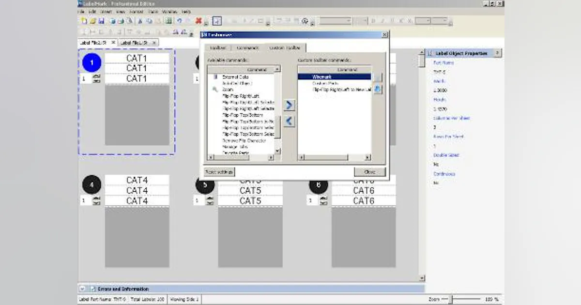Open the Edit menu
Image resolution: width=581 pixels, height=305 pixels.
[x=92, y=12]
